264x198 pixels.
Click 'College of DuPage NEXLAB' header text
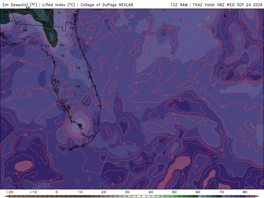click(x=107, y=5)
